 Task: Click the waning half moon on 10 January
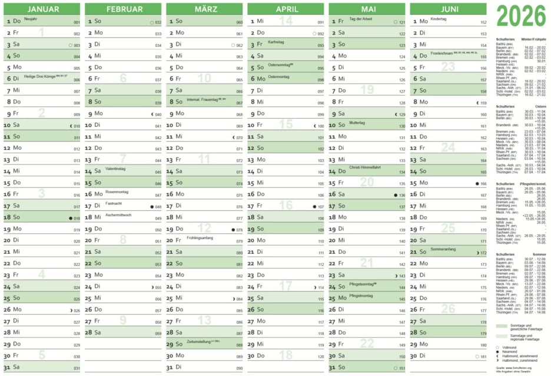pos(70,126)
